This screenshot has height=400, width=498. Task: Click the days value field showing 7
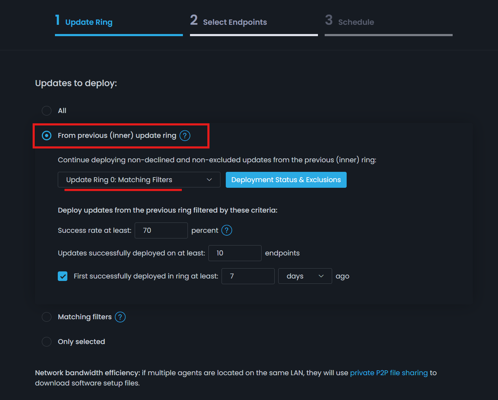pyautogui.click(x=248, y=276)
